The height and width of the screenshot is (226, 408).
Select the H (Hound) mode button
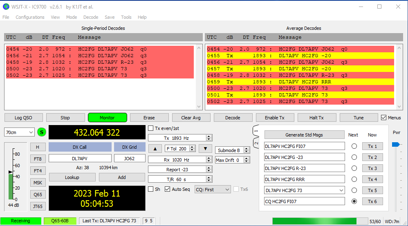[38, 147]
